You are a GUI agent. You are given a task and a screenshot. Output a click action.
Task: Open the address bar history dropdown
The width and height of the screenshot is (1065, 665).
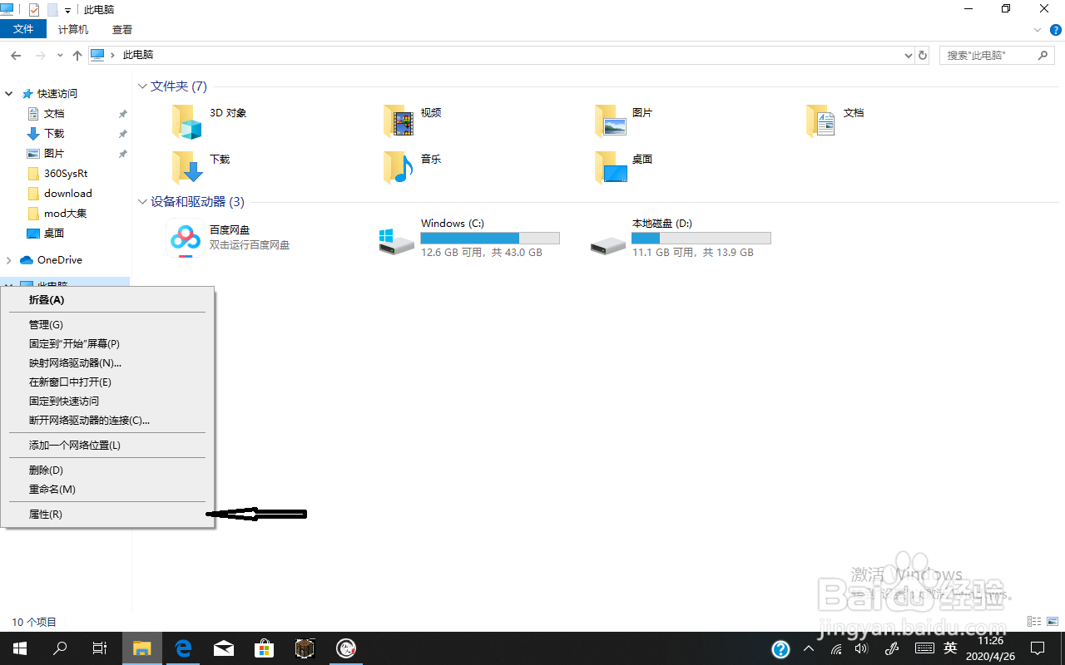[908, 55]
